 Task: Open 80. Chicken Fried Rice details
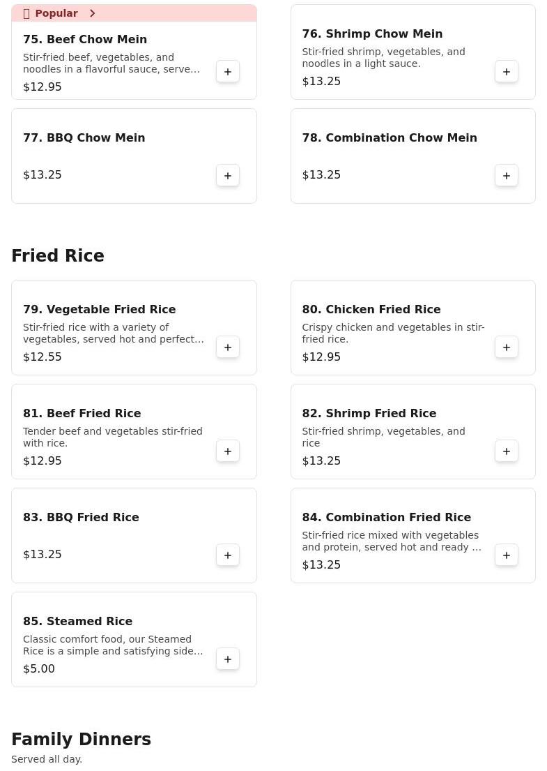point(371,310)
